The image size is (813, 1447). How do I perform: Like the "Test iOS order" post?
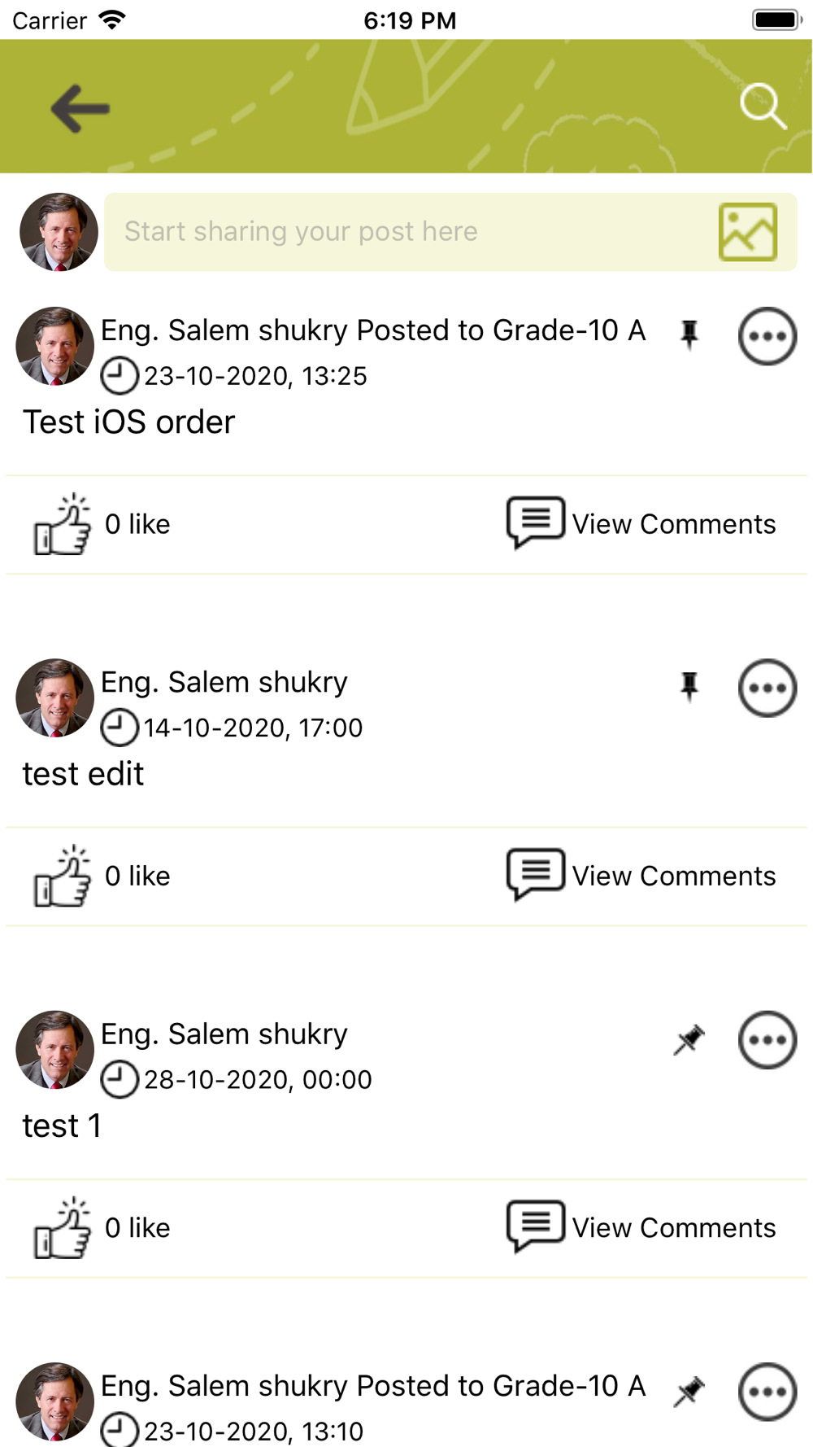[62, 524]
